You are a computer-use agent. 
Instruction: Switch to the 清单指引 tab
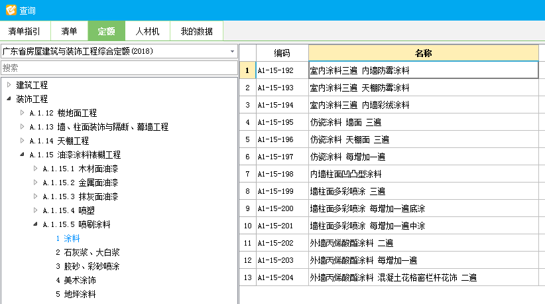[x=25, y=31]
